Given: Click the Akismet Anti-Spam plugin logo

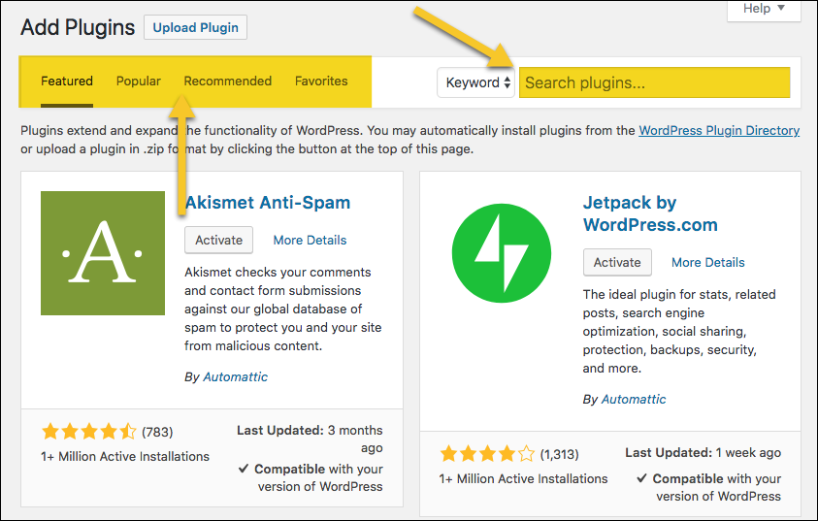Looking at the screenshot, I should (x=103, y=253).
